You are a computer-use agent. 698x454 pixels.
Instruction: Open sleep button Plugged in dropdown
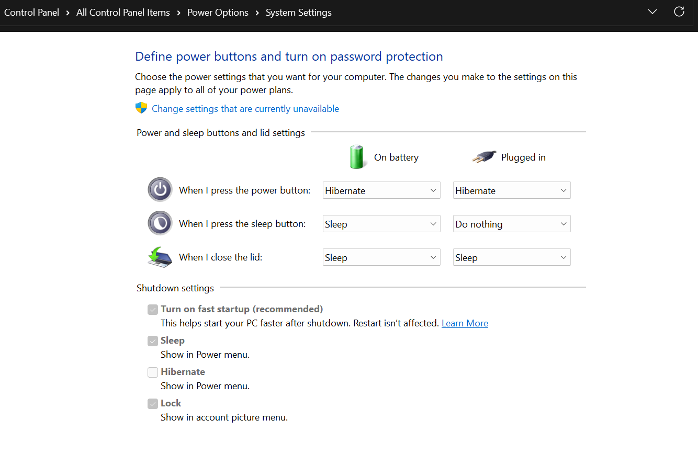pos(511,224)
